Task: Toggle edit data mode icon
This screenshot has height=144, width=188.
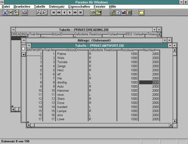Action: click(x=99, y=13)
